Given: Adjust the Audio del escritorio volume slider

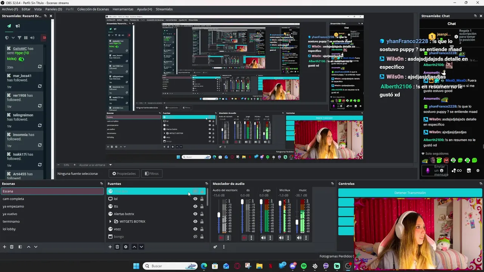Looking at the screenshot, I should 219,215.
